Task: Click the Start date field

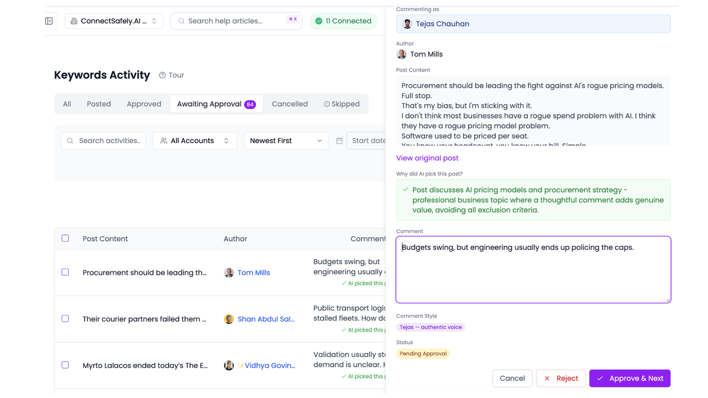Action: coord(366,141)
